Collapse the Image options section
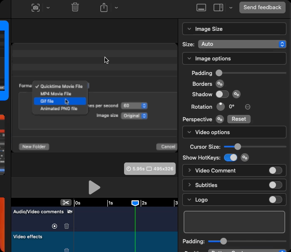291x252 pixels. [189, 59]
